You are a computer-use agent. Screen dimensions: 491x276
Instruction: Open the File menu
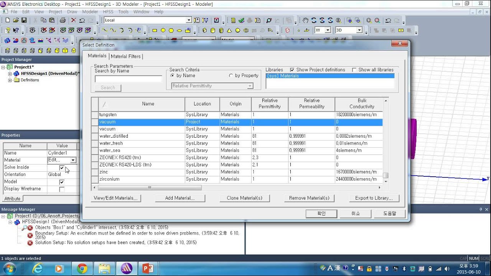click(14, 12)
